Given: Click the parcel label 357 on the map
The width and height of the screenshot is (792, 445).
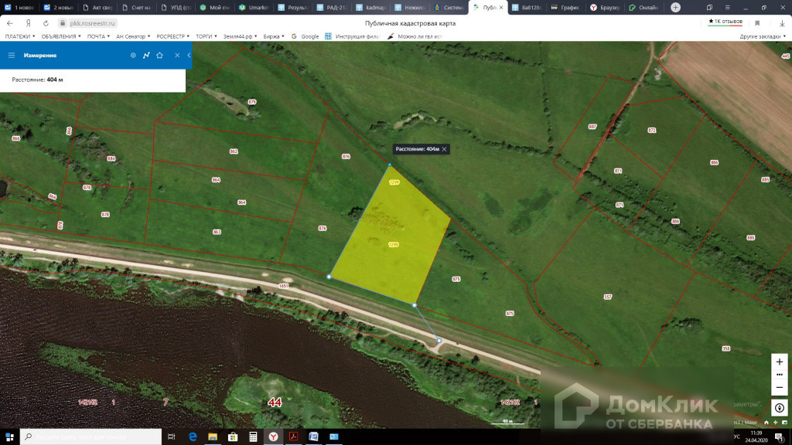Looking at the screenshot, I should pos(608,297).
